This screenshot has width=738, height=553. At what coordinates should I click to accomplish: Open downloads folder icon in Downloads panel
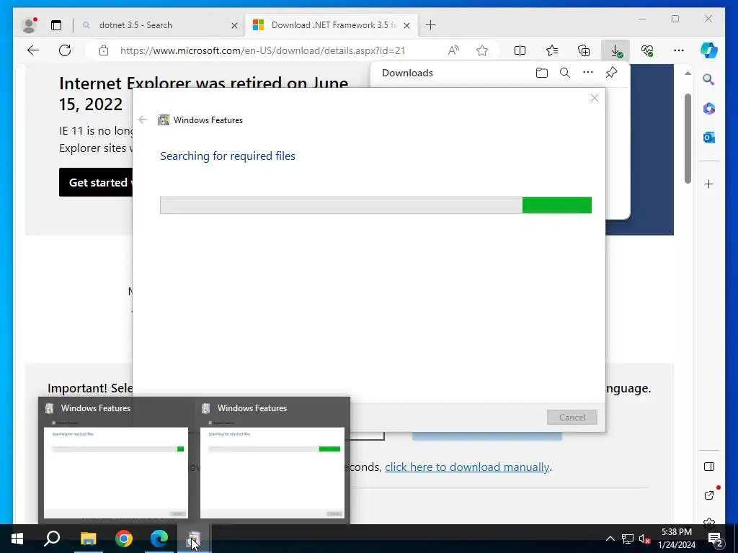pos(542,73)
